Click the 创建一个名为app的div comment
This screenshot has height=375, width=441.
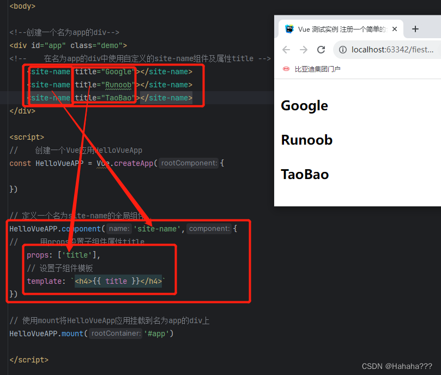64,32
